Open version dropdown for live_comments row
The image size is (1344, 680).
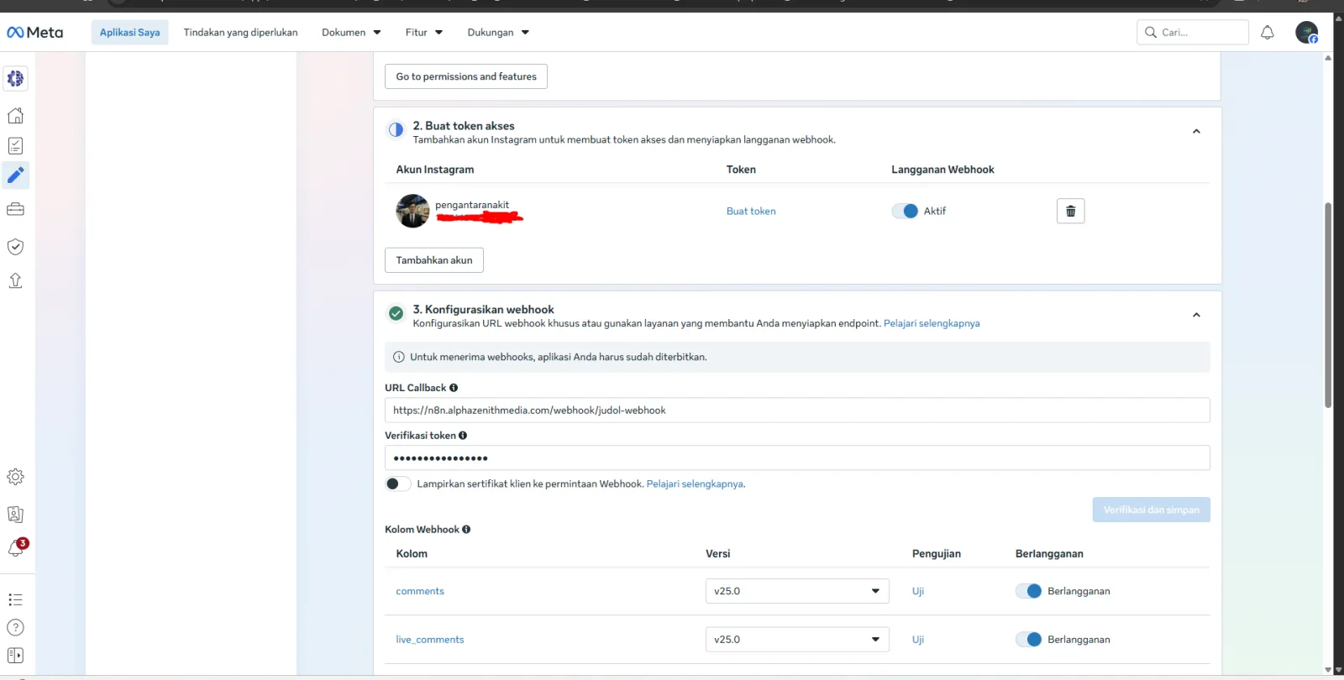pos(797,640)
